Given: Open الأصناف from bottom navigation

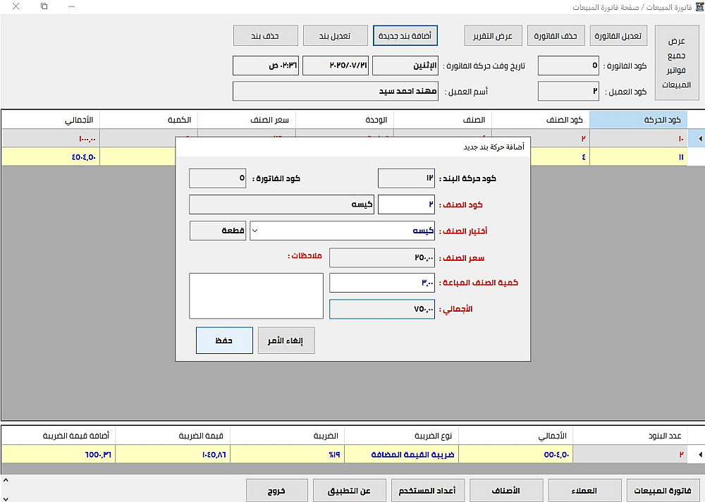Looking at the screenshot, I should point(506,490).
